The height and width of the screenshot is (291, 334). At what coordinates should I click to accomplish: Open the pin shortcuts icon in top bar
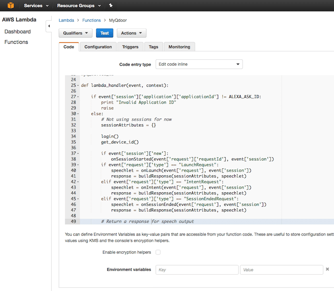tap(111, 5)
